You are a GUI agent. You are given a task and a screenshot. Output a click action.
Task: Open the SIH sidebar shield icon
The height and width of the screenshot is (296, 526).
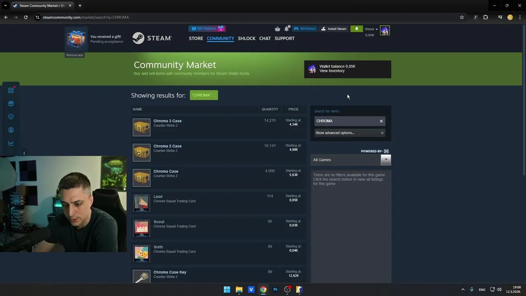11,117
